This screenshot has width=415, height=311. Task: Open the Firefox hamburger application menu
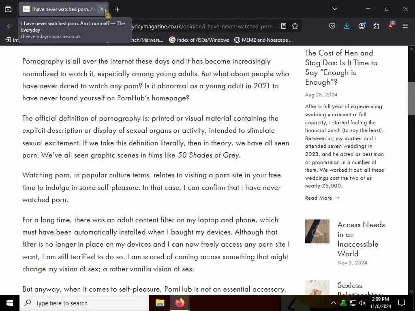(405, 26)
